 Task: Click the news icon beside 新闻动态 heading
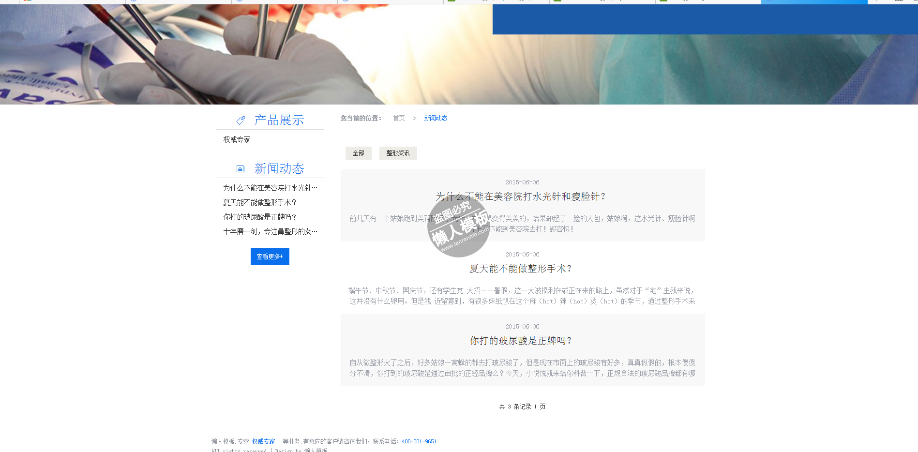[241, 169]
